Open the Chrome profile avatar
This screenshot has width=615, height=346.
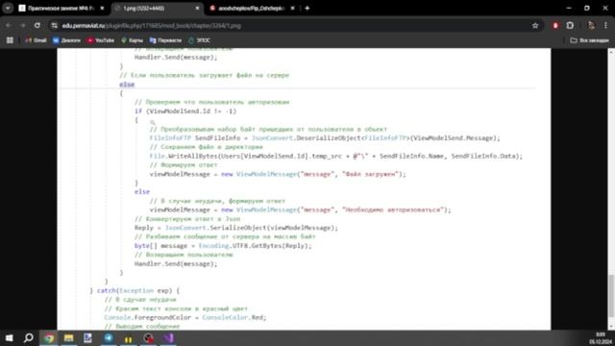[x=591, y=26]
